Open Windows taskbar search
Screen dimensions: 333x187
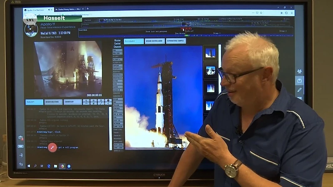click(35, 166)
